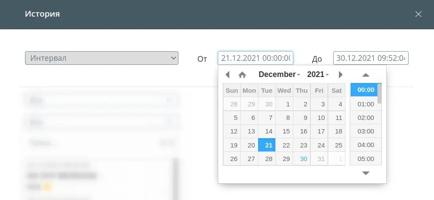Click the time list scrollbar thumb
The height and width of the screenshot is (200, 434).
pyautogui.click(x=380, y=94)
